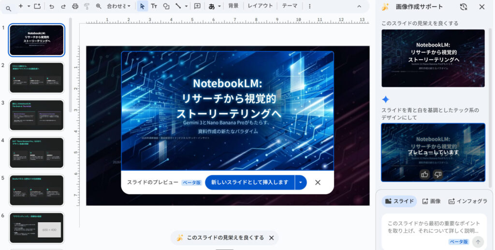Switch to the スライド tab
495x250 pixels.
coord(399,201)
